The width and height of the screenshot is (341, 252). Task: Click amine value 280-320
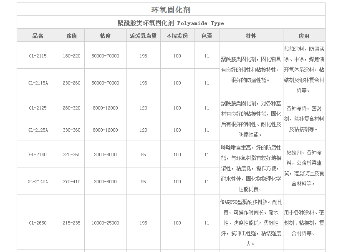click(71, 108)
